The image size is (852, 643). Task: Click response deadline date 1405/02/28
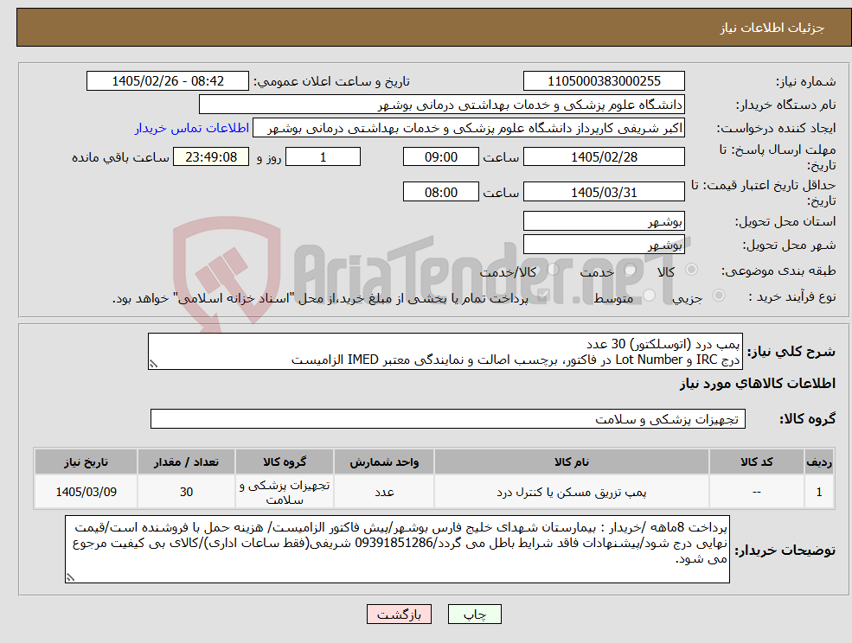[604, 157]
